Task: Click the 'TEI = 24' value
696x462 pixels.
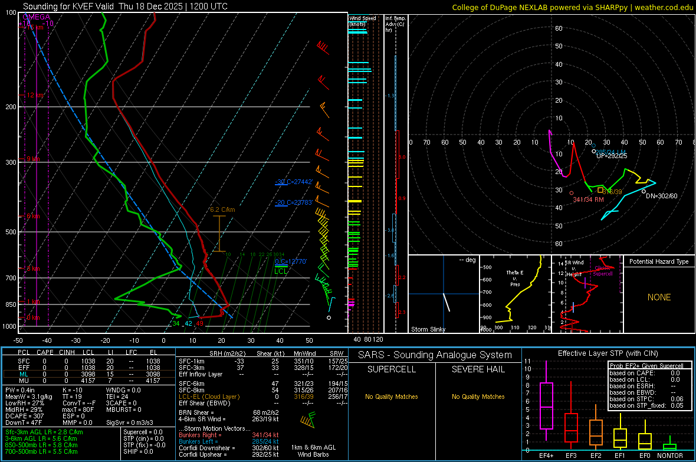Action: [x=117, y=397]
